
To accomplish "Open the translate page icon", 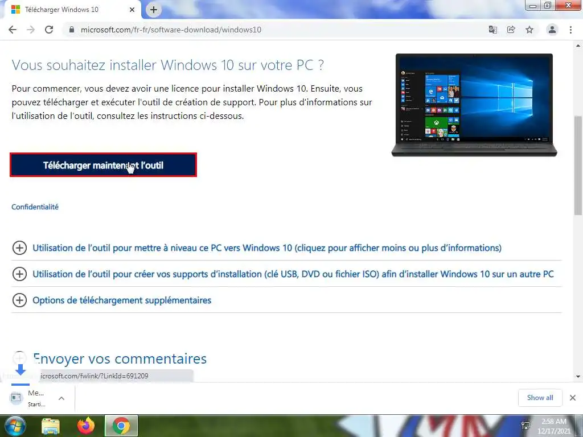I will click(493, 30).
